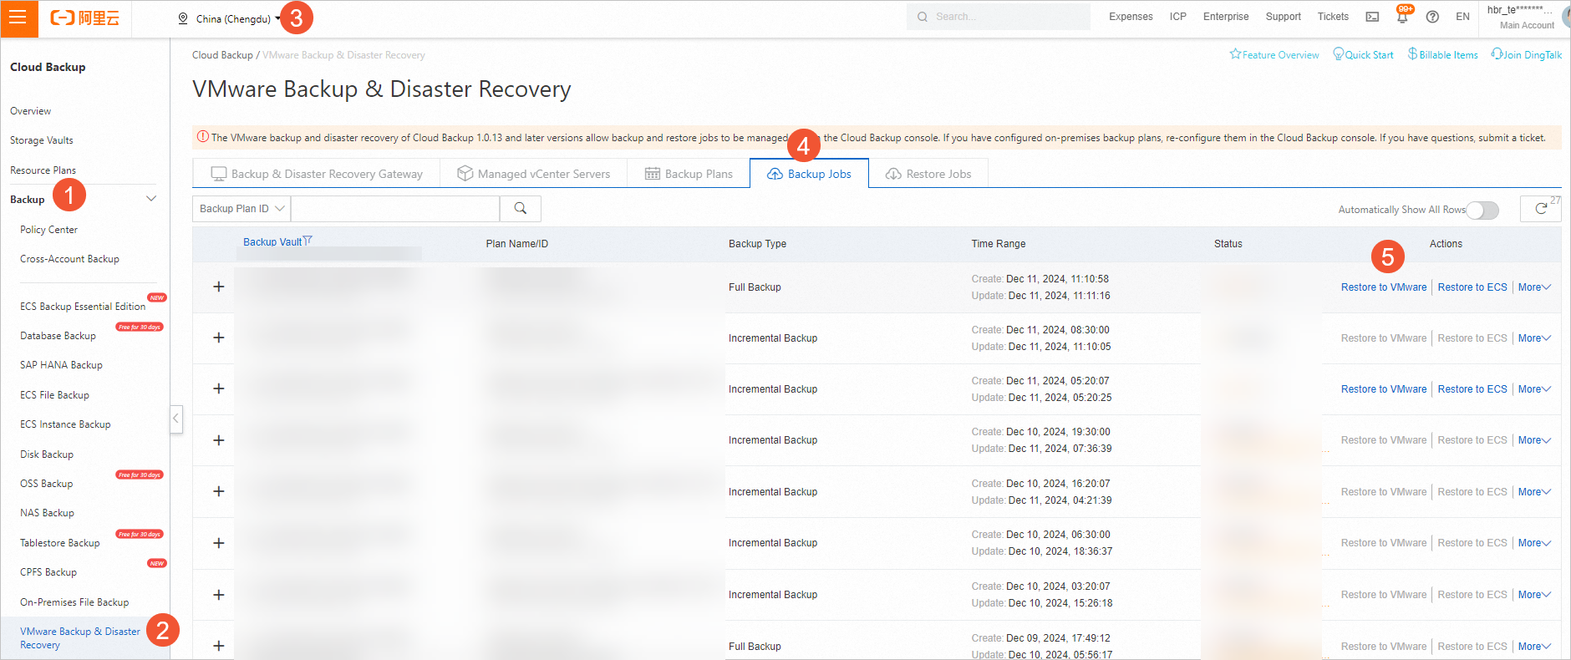Open More menu for Dec 10 06:30:00 row
This screenshot has width=1571, height=660.
tap(1534, 543)
